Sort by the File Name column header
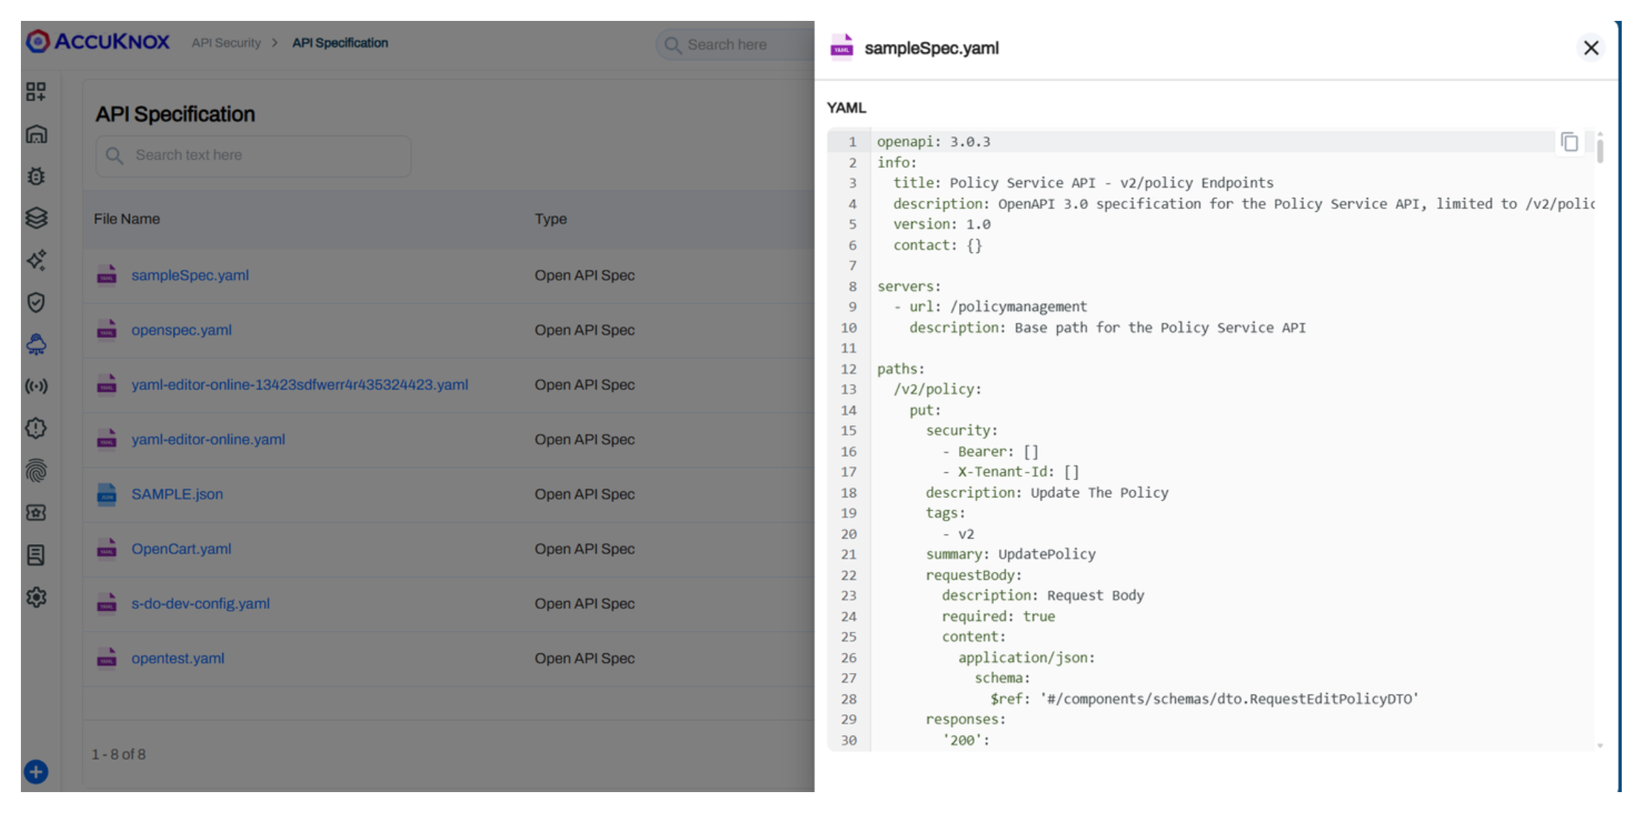This screenshot has width=1642, height=813. point(127,219)
